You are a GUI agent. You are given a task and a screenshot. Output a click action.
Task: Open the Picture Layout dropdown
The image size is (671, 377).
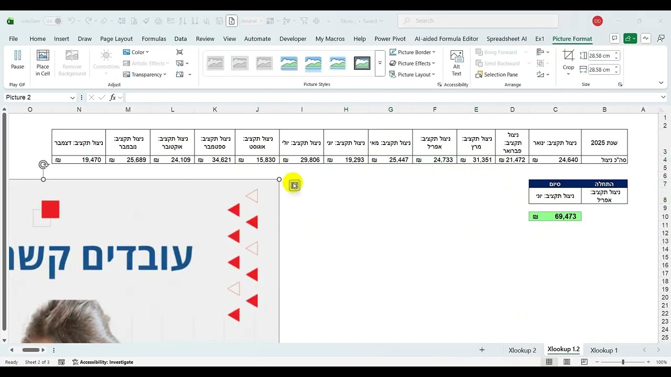[413, 74]
